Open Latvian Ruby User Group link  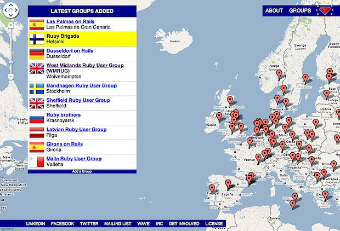coord(76,129)
